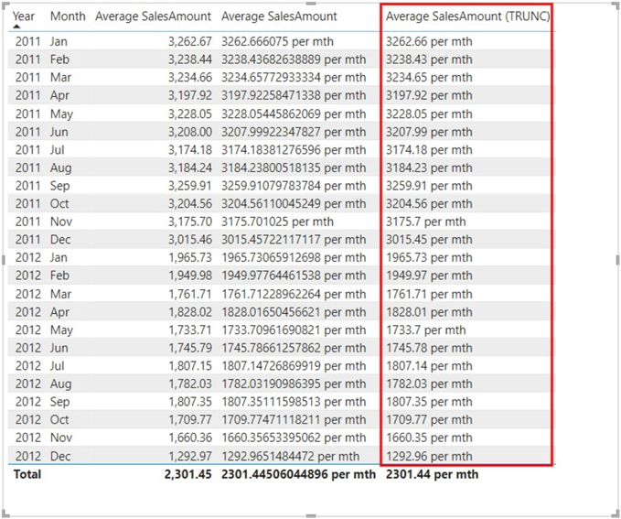Select the cell 1949.97 per mth

click(x=429, y=276)
